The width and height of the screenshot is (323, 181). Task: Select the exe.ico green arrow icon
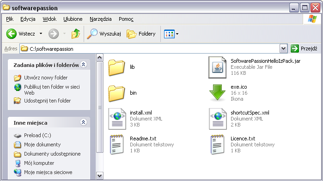click(x=217, y=92)
